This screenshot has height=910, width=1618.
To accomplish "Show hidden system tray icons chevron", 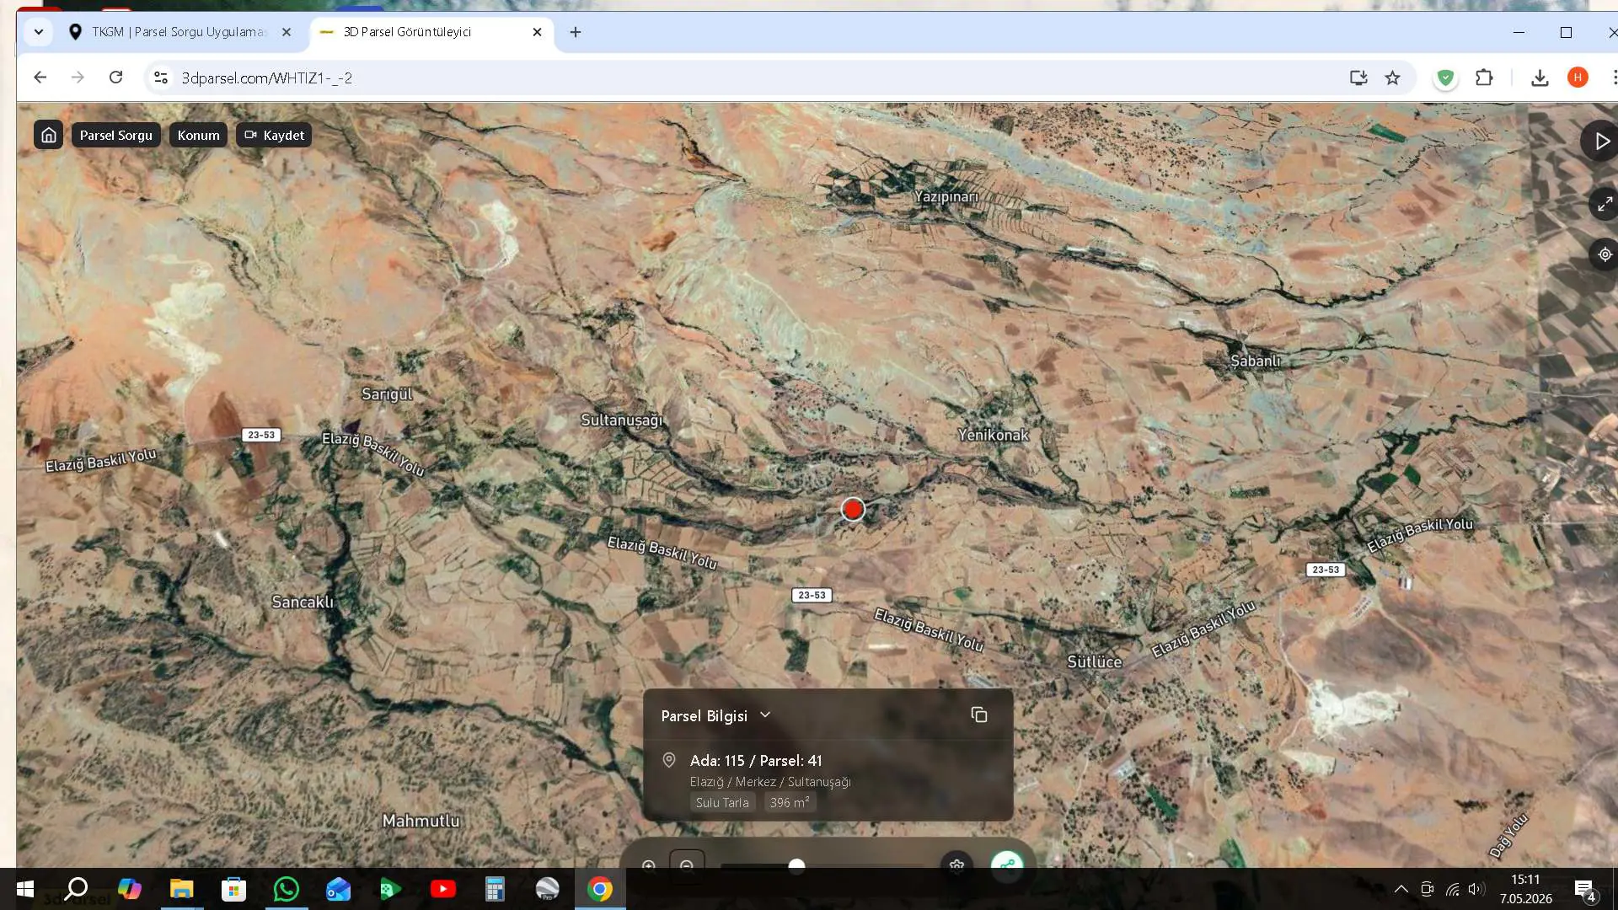I will click(1401, 889).
